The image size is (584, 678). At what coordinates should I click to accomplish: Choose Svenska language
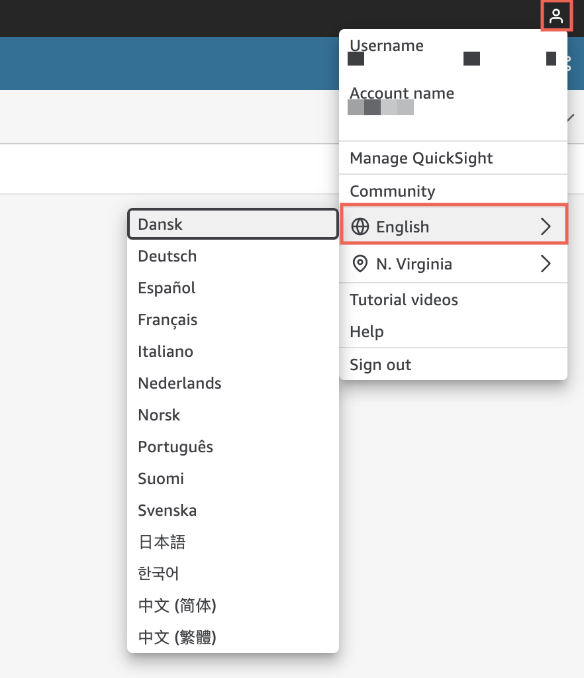[167, 510]
